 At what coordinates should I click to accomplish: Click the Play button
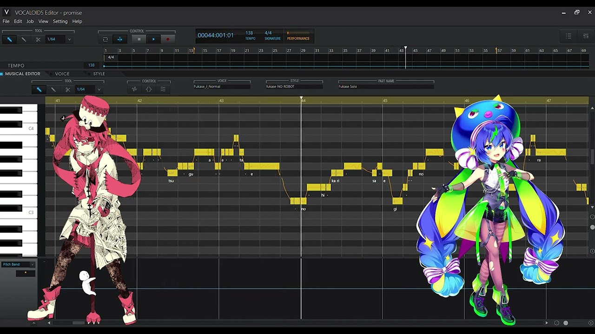tap(153, 39)
